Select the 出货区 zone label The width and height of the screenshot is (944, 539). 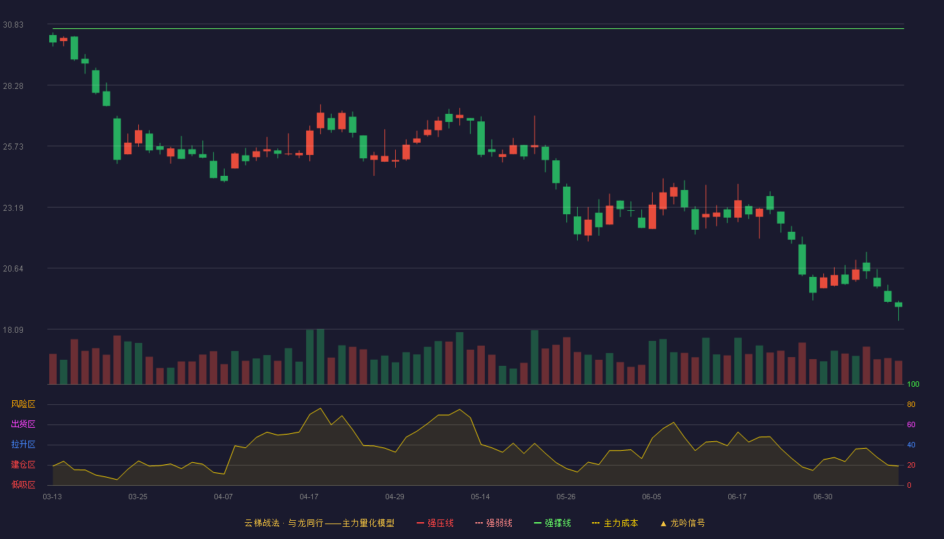pos(23,424)
